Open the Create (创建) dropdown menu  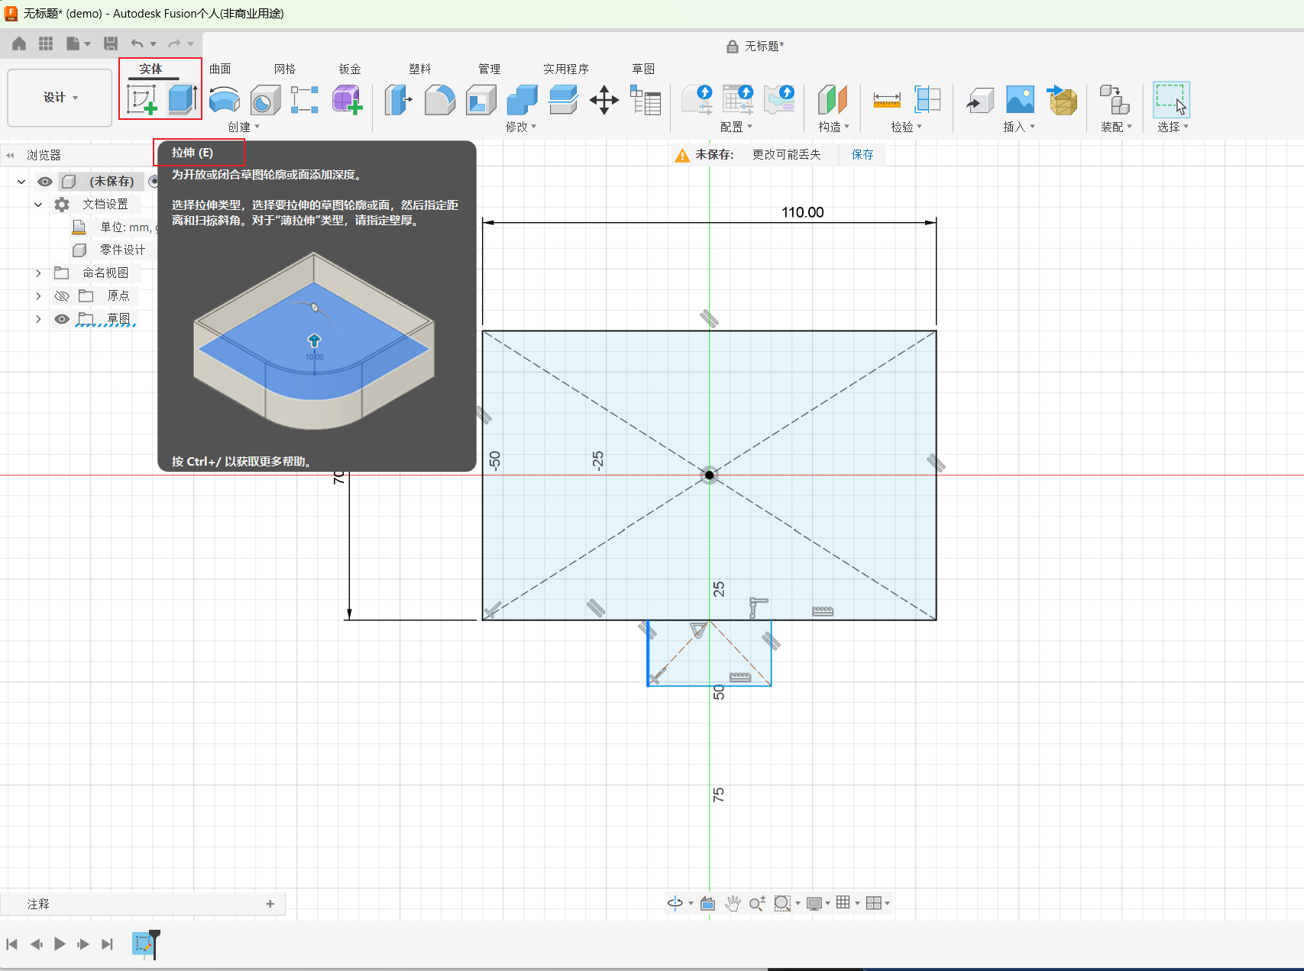[244, 127]
